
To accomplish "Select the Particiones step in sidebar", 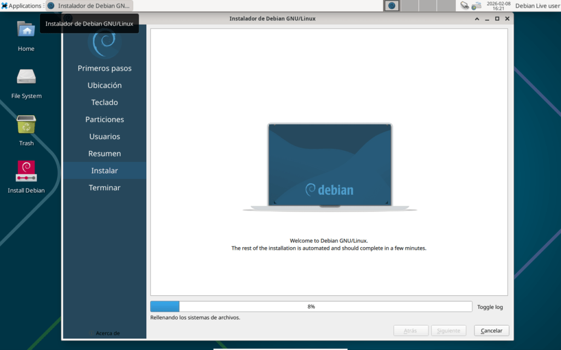I will (x=105, y=119).
